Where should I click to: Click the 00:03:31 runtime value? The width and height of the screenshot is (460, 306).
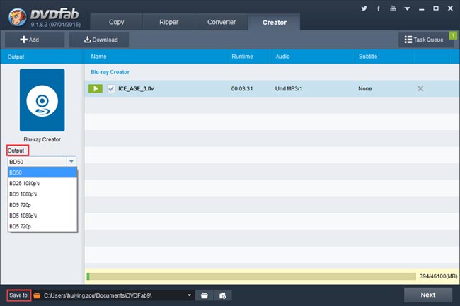point(242,88)
